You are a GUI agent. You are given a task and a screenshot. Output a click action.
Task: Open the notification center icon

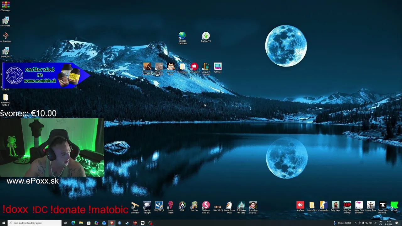[x=397, y=223]
